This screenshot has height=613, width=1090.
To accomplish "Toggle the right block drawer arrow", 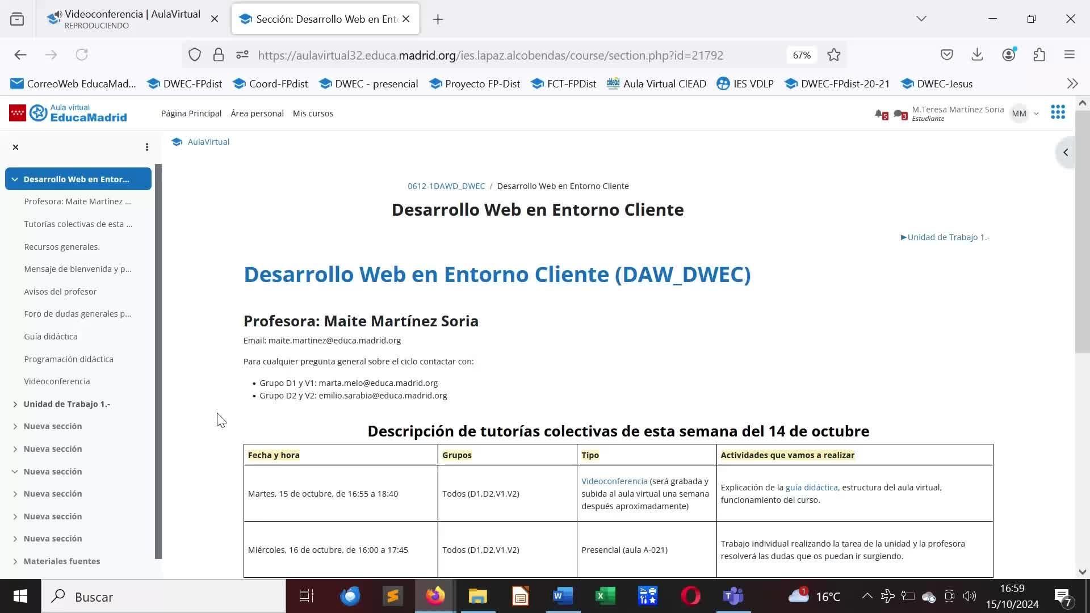I will coord(1066,153).
